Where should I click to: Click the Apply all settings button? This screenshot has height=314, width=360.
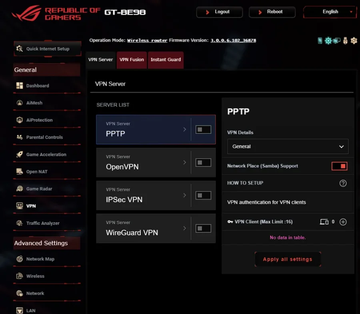(x=288, y=259)
